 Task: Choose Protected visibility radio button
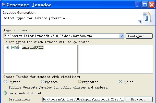coord(80,82)
